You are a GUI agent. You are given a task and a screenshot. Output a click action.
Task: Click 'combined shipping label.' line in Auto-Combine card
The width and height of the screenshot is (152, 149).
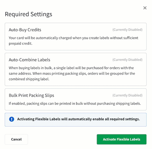29,79
